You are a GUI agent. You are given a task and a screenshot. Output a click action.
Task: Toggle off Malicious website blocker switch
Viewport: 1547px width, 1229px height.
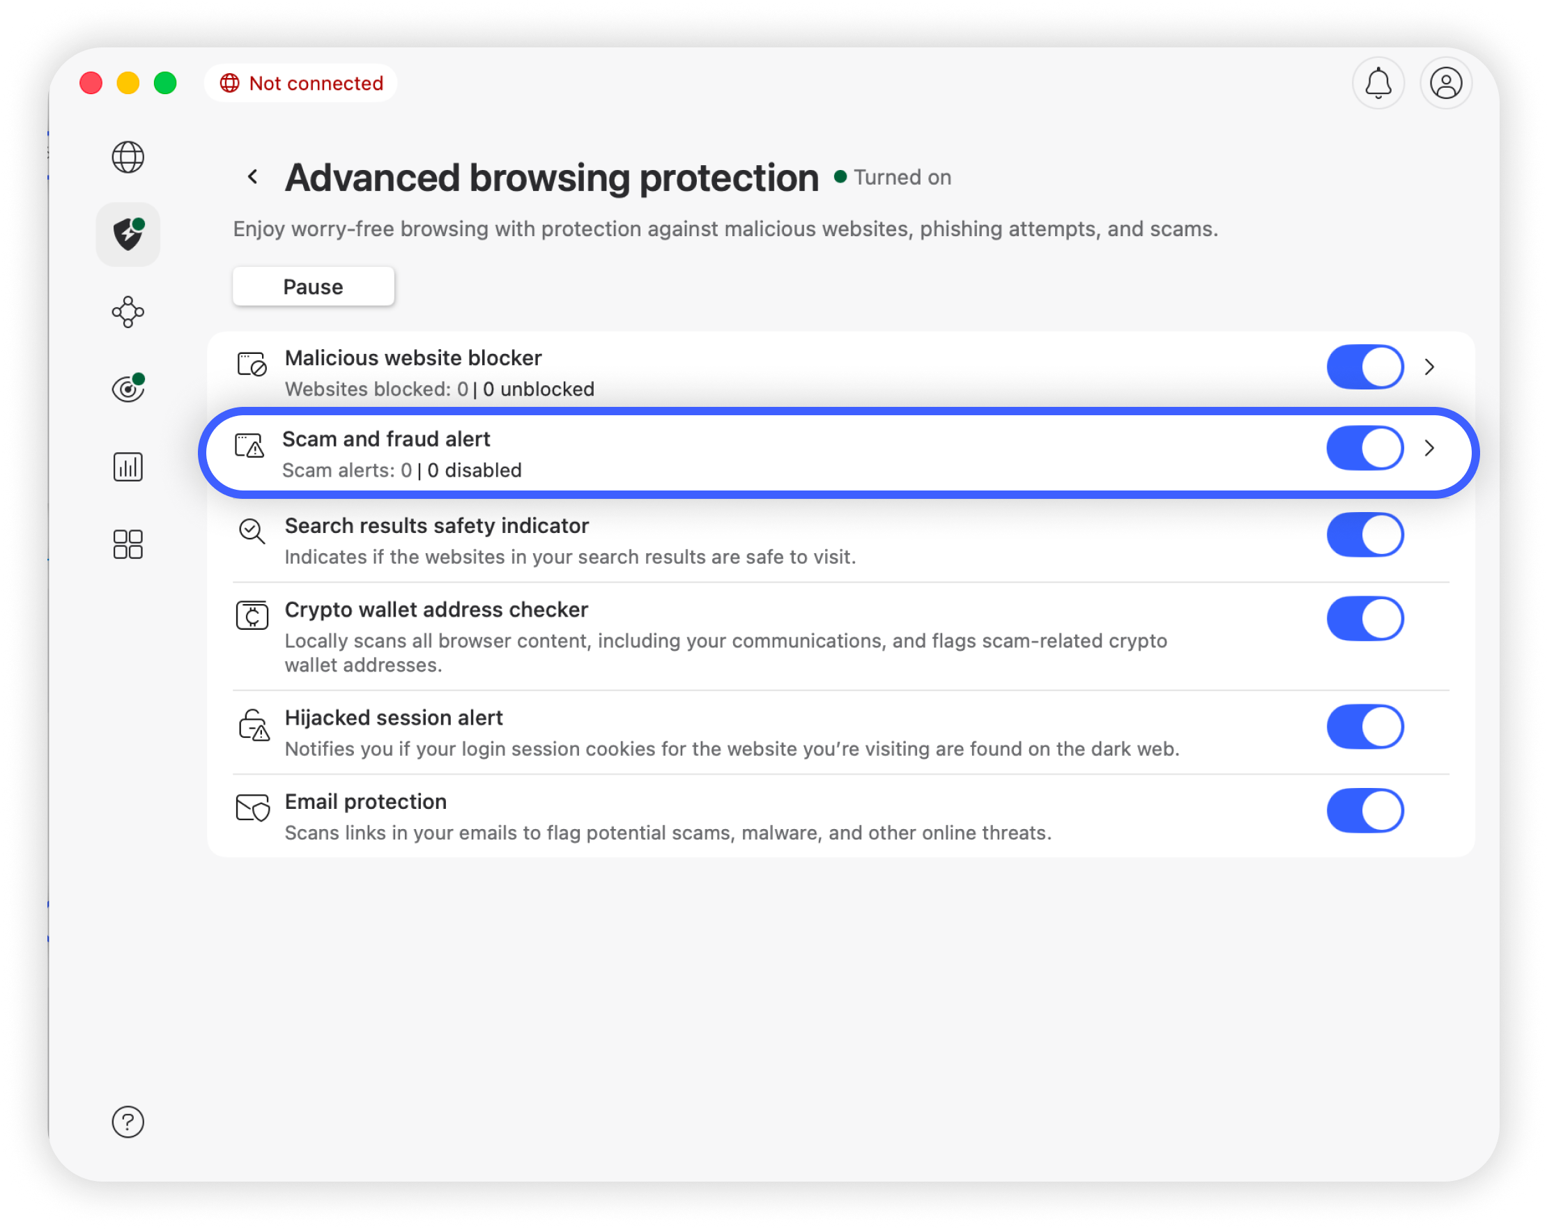[x=1364, y=367]
